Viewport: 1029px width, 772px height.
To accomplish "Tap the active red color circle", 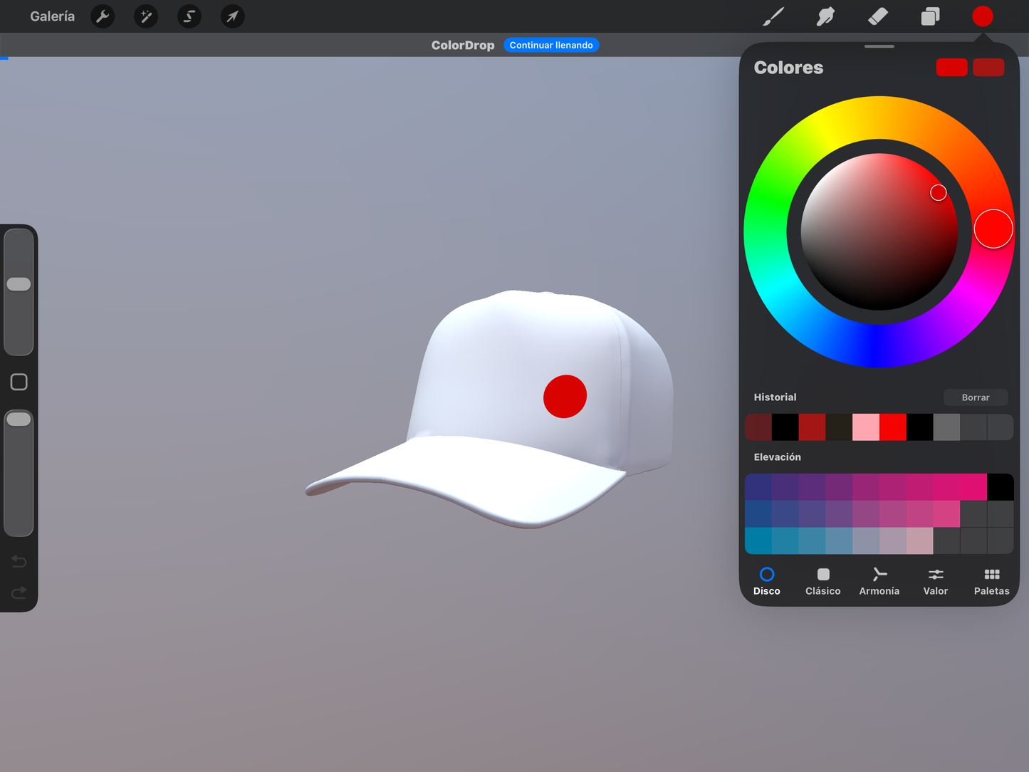I will click(983, 16).
